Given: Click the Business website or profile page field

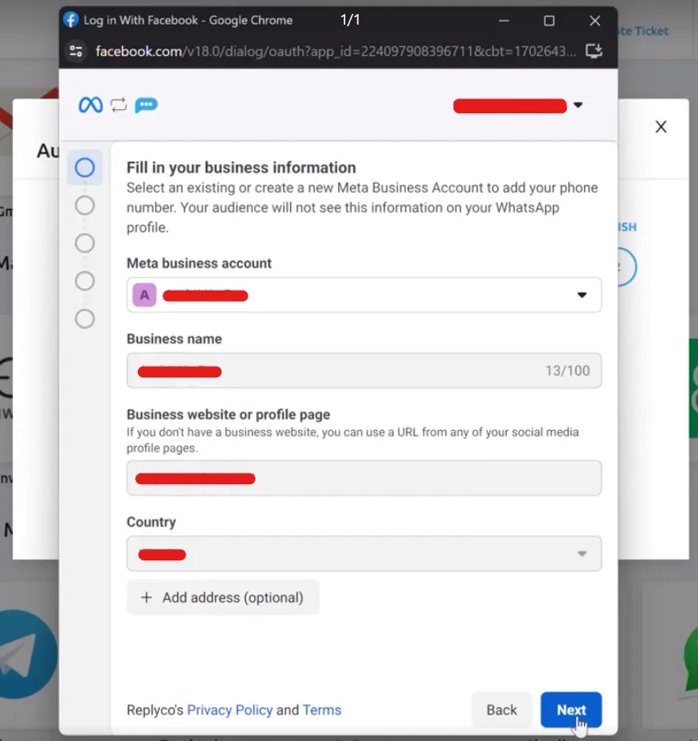Looking at the screenshot, I should tap(364, 478).
